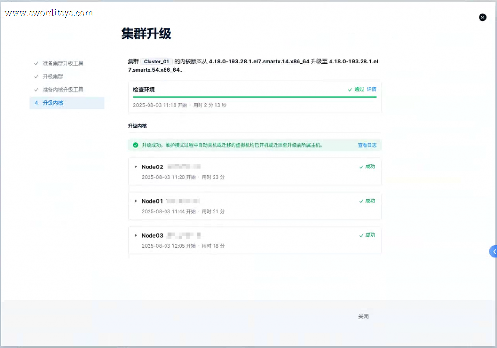
Task: Click timestamp 2025-08-03 11:44 开始
Action: coord(168,212)
